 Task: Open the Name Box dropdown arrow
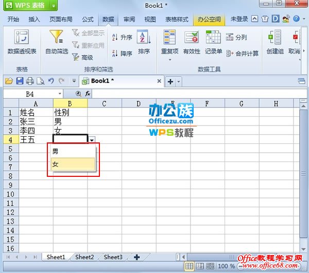click(x=60, y=94)
